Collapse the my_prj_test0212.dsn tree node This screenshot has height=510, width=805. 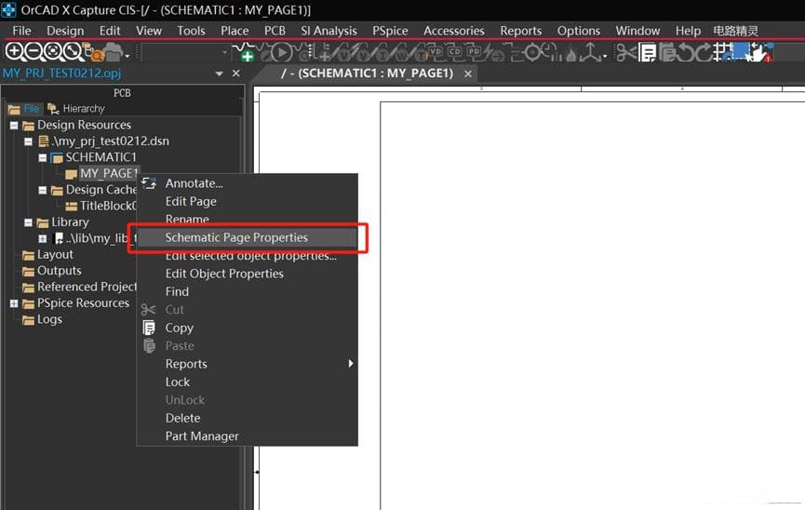click(x=28, y=141)
